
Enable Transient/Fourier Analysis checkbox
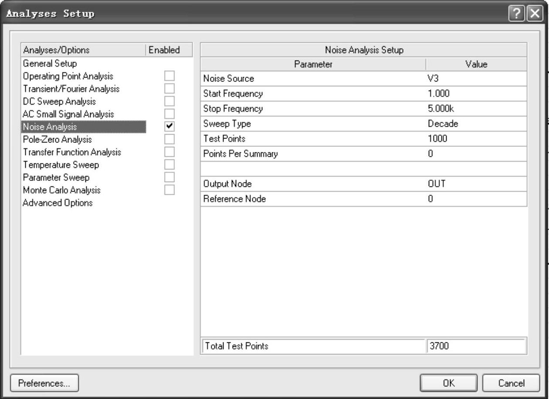169,89
